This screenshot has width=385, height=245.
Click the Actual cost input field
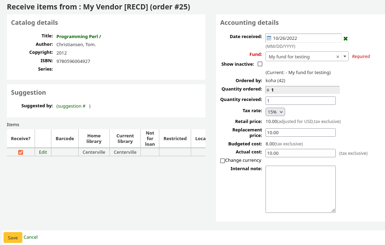click(300, 153)
